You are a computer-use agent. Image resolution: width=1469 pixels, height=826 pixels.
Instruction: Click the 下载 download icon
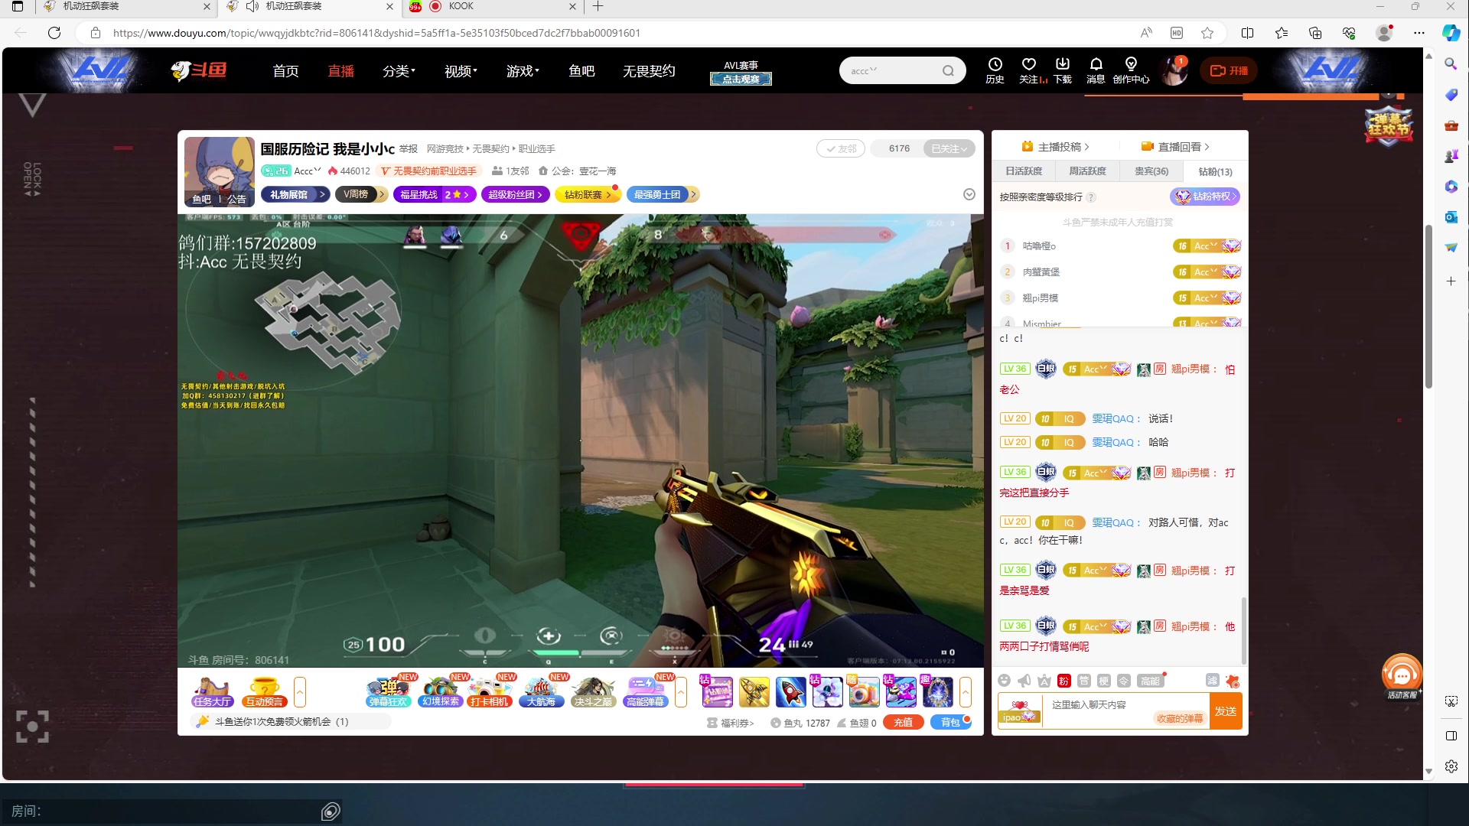[x=1062, y=65]
